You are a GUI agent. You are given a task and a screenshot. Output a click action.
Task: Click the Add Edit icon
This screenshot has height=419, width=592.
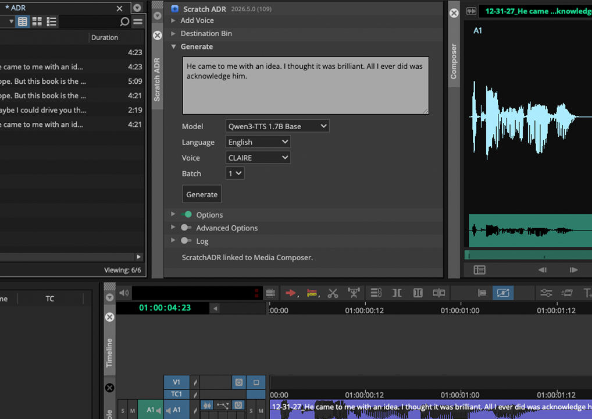(x=418, y=293)
